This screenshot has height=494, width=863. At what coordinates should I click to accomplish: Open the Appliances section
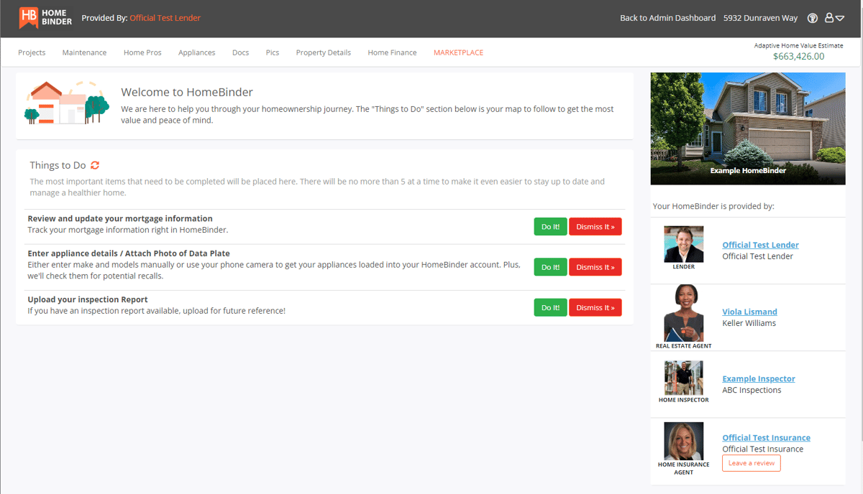196,52
